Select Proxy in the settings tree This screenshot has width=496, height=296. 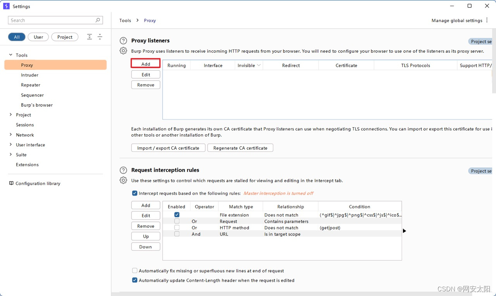pyautogui.click(x=55, y=65)
